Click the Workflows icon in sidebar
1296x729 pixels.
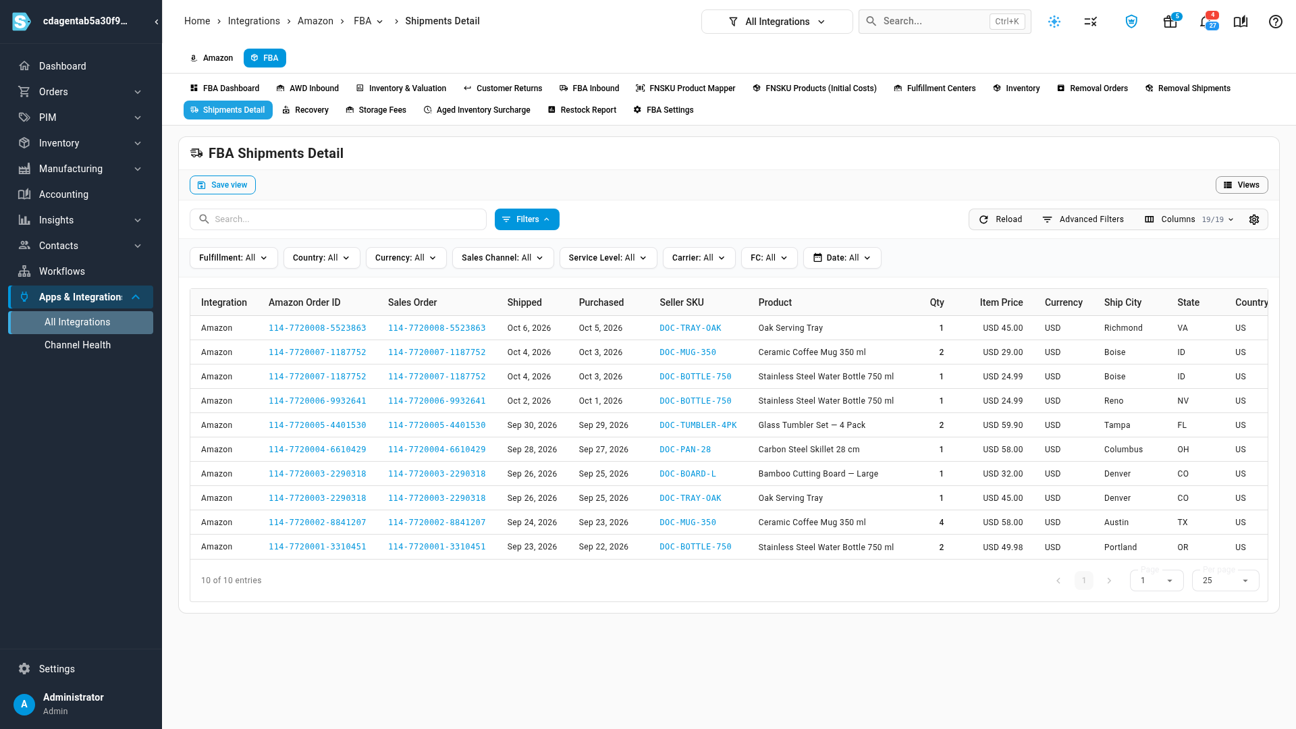coord(24,271)
